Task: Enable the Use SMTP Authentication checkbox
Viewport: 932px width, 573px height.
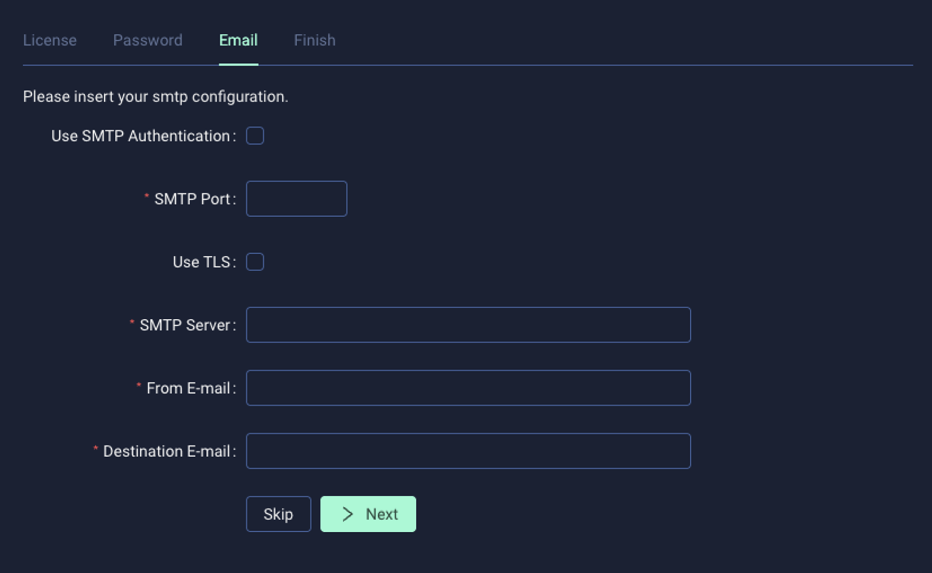Action: [255, 136]
